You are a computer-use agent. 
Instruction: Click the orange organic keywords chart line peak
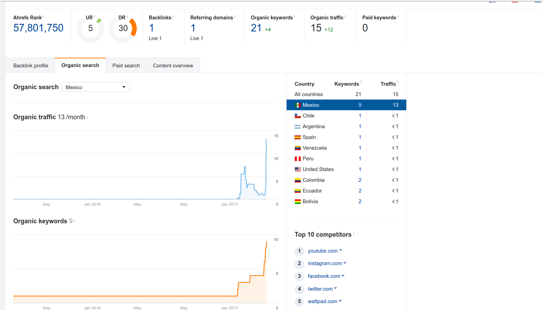tap(266, 241)
